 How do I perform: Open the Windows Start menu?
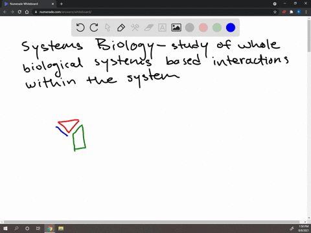(x=5, y=228)
